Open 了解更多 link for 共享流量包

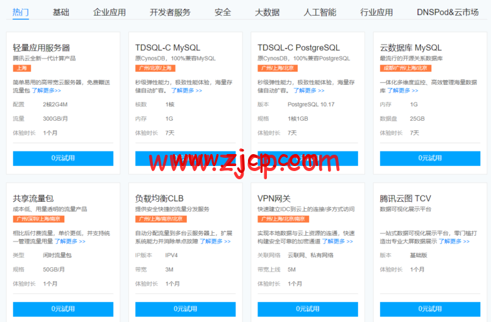70,241
